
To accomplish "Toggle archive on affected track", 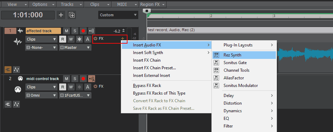I will pyautogui.click(x=87, y=39).
